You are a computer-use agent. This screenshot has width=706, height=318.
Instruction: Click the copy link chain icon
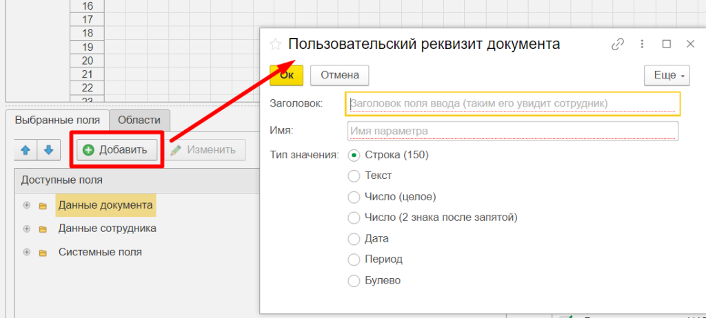point(618,44)
